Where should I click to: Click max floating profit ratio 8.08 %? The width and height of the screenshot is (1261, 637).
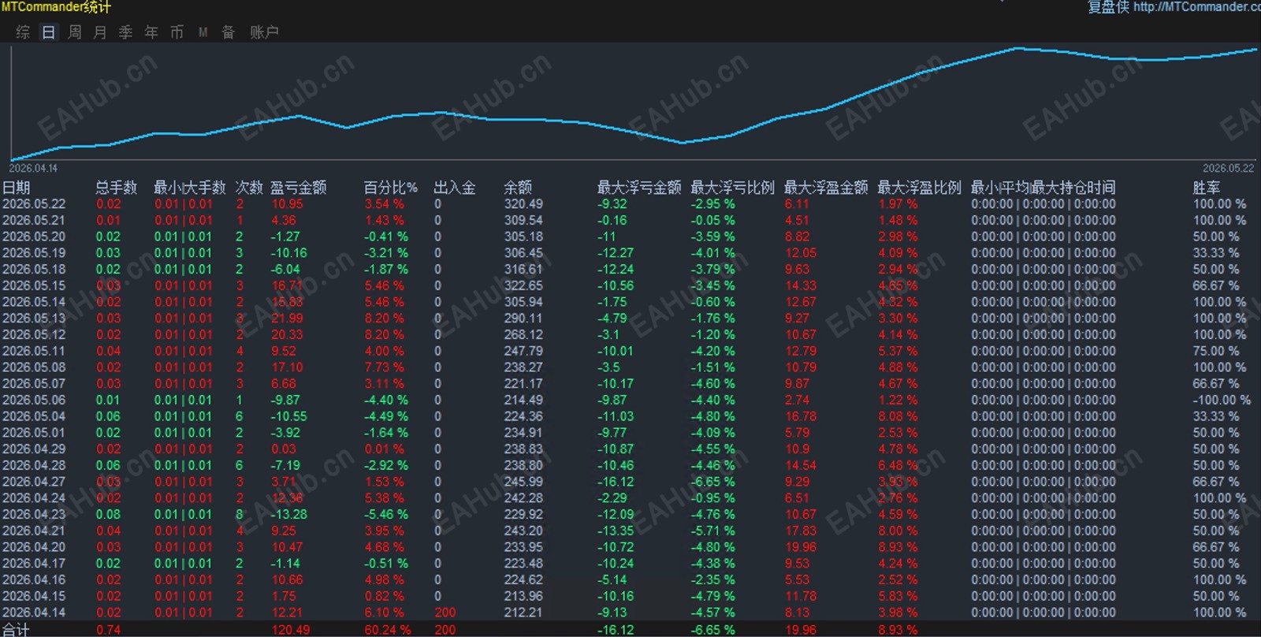pos(898,417)
